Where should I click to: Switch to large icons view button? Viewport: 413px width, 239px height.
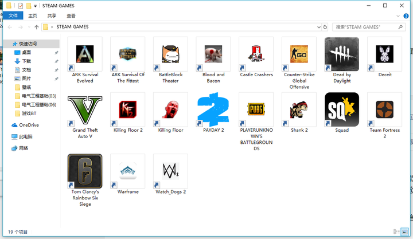pyautogui.click(x=404, y=232)
